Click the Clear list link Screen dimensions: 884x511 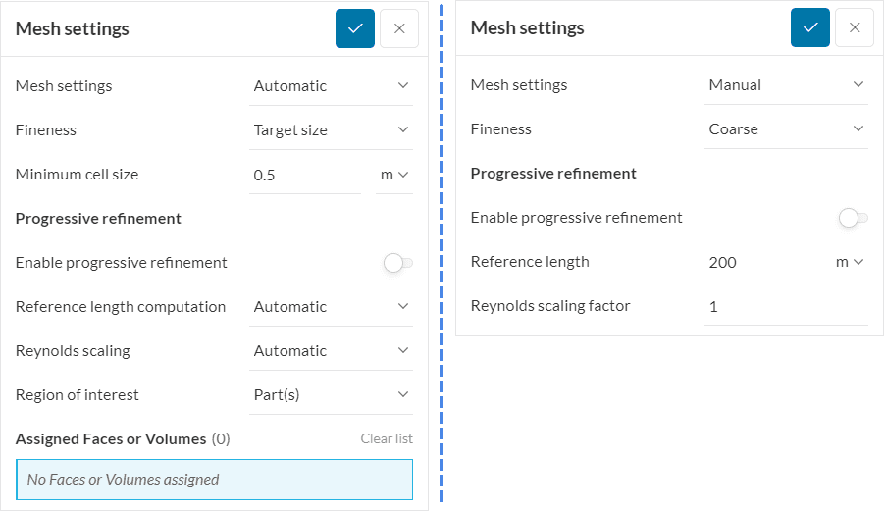[x=387, y=438]
